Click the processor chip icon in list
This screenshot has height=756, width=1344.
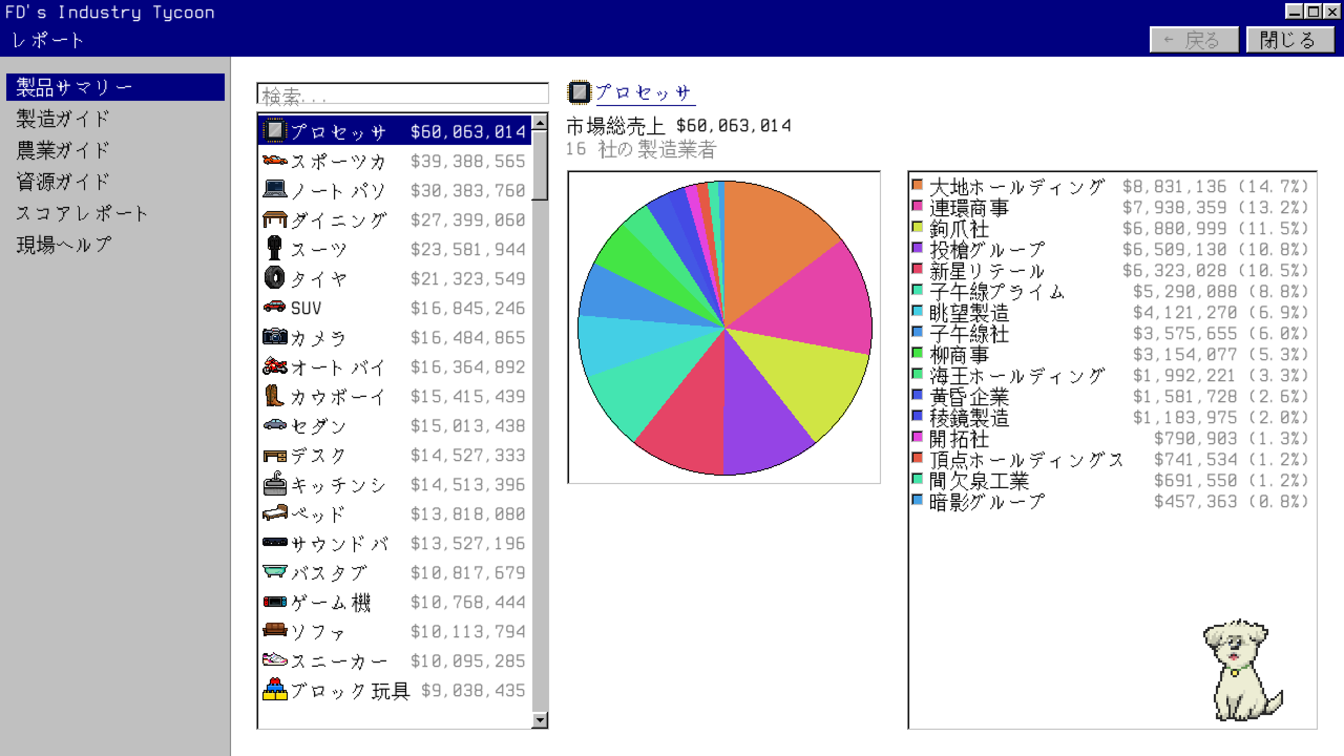[274, 131]
